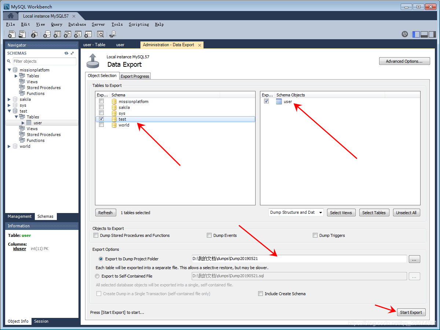
Task: Create a new view toolbar icon
Action: [67, 34]
